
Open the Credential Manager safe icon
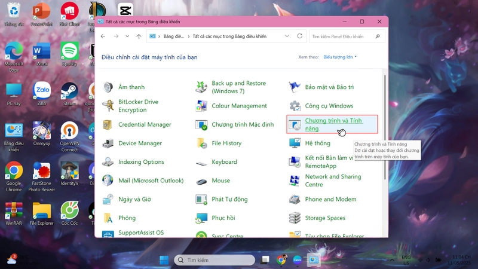(x=108, y=124)
